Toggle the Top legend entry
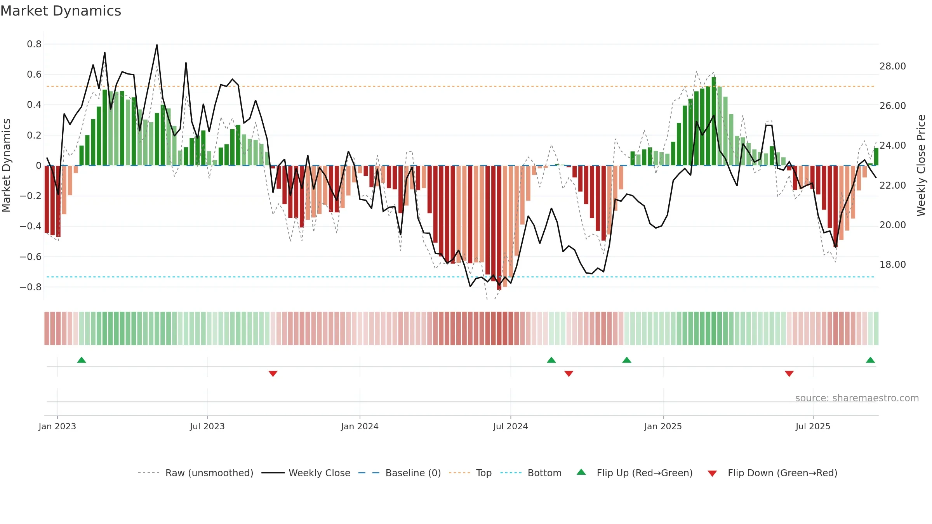This screenshot has width=932, height=524. coord(470,473)
